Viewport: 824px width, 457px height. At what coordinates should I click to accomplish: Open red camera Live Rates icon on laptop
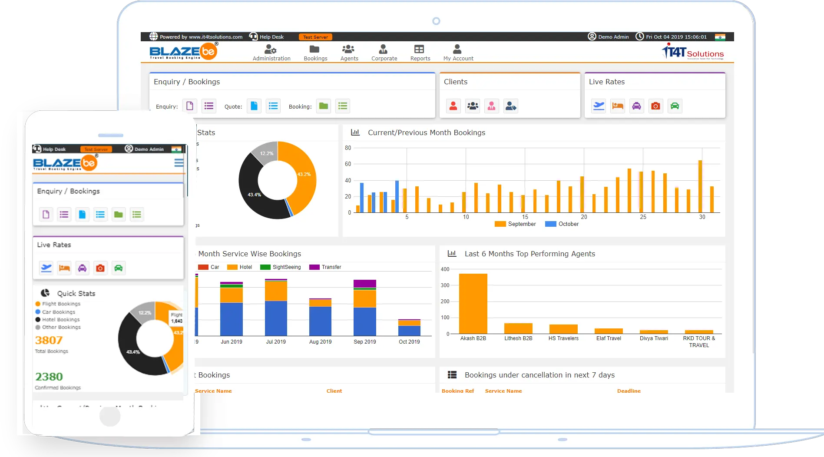coord(656,106)
